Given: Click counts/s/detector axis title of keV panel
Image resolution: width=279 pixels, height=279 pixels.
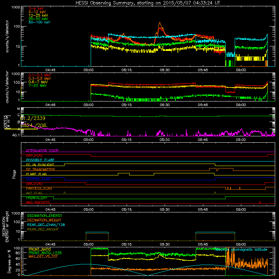Looking at the screenshot, I should [7, 36].
